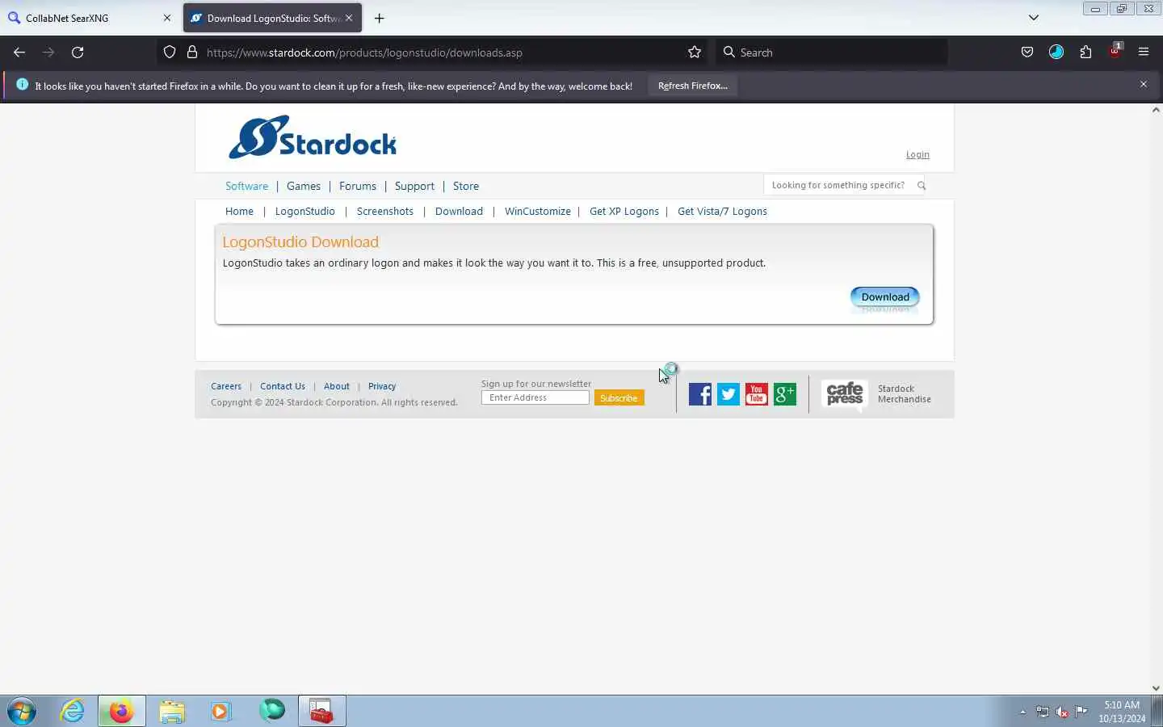The width and height of the screenshot is (1163, 727).
Task: Open Stardock Twitter page icon
Action: point(728,394)
